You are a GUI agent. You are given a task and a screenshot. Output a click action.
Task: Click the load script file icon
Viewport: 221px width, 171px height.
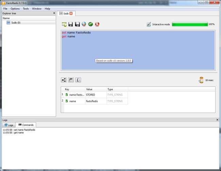(x=64, y=24)
